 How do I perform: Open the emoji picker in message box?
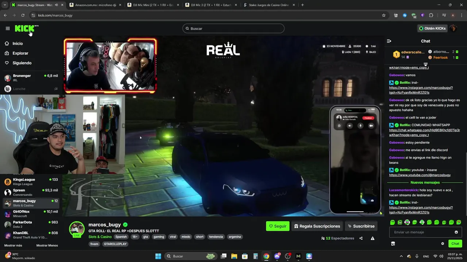click(x=456, y=232)
